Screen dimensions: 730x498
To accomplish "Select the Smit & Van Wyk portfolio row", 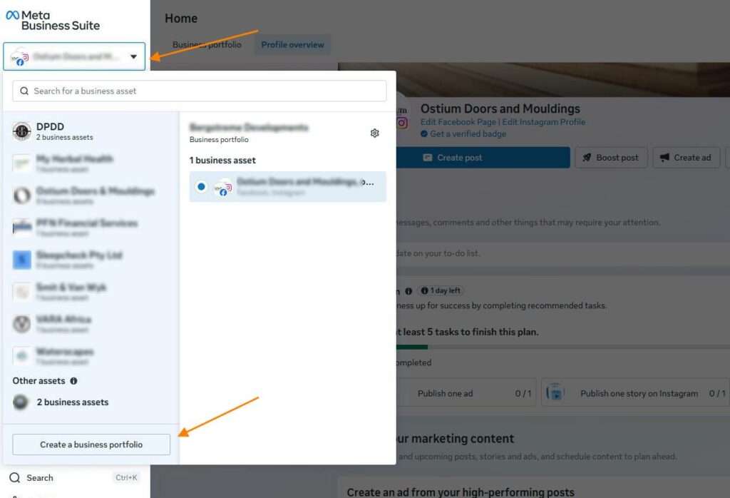I will click(91, 292).
